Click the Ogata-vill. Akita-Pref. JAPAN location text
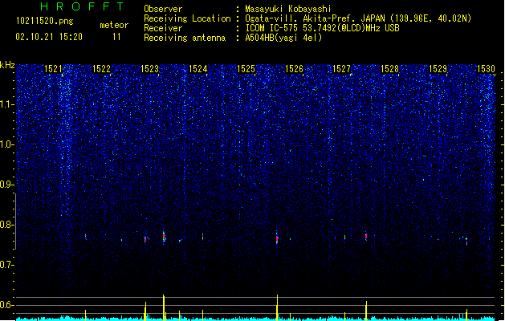 (x=358, y=18)
